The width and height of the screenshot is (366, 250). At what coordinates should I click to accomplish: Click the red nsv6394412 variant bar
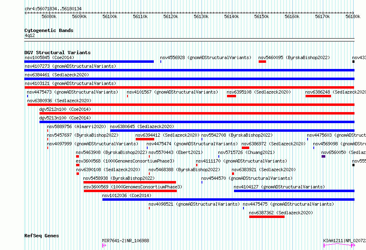[x=145, y=139]
